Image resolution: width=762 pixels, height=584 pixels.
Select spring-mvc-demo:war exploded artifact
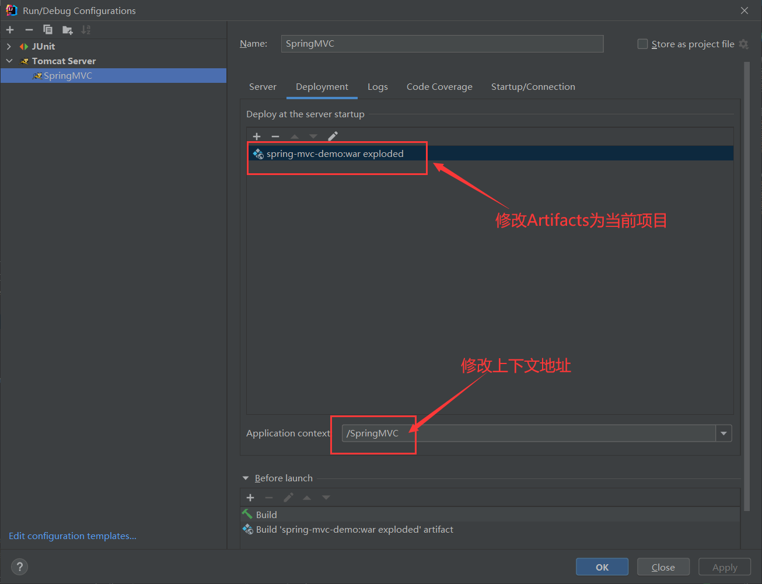click(490, 153)
